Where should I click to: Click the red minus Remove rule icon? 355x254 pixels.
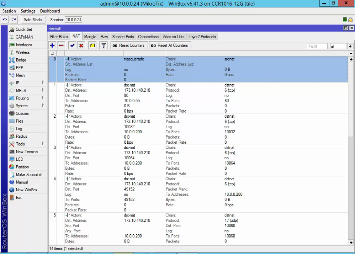(62, 45)
